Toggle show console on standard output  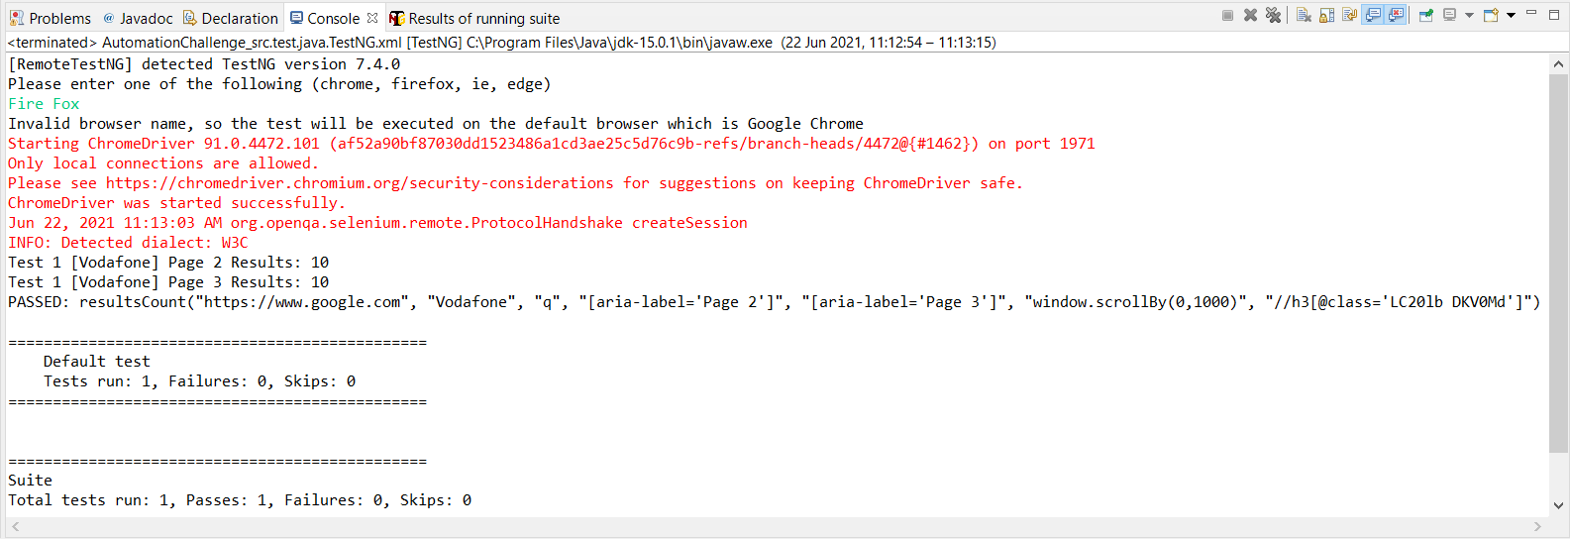1373,15
